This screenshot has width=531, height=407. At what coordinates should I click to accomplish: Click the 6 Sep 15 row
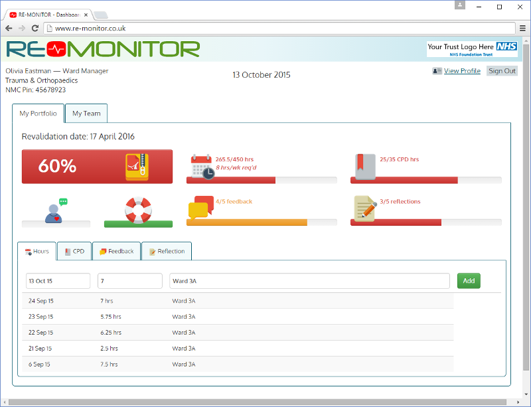pos(238,365)
